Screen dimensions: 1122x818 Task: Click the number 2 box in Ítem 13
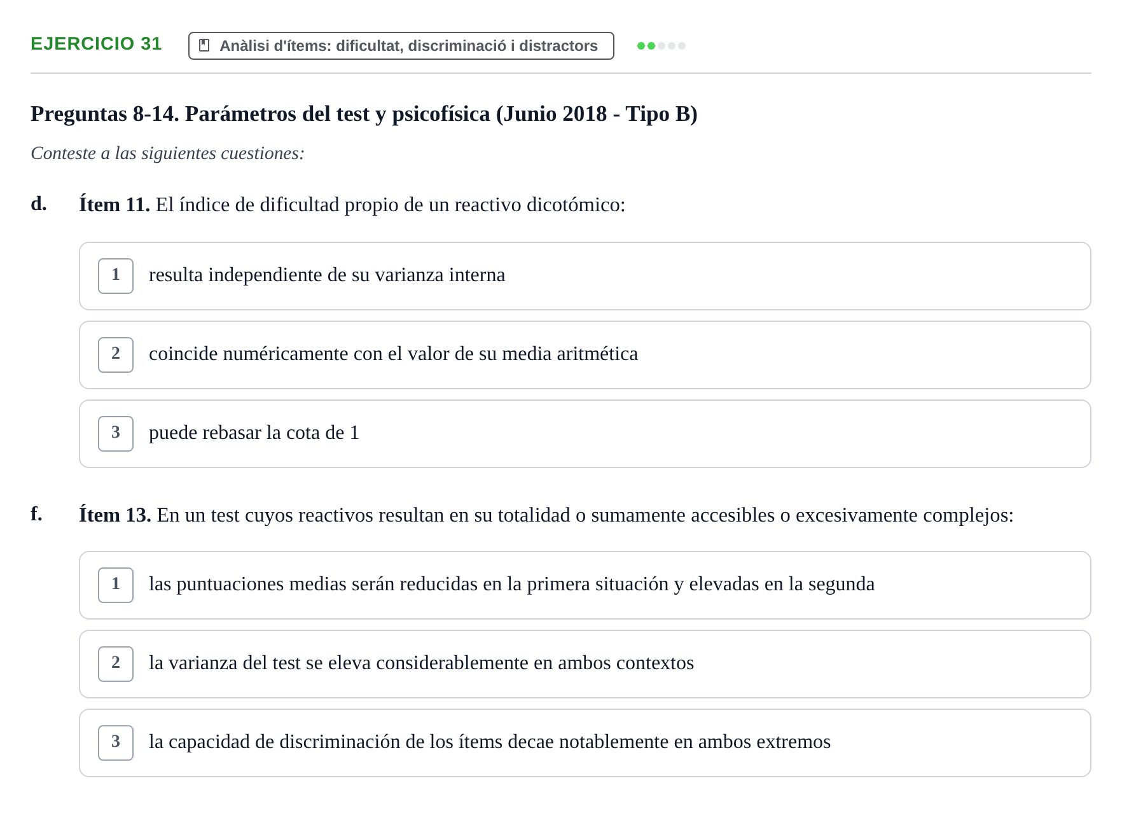point(116,664)
